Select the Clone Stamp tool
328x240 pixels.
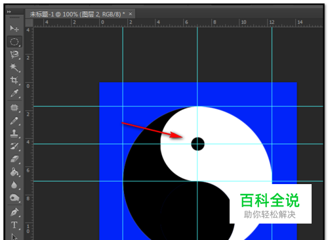pyautogui.click(x=14, y=133)
